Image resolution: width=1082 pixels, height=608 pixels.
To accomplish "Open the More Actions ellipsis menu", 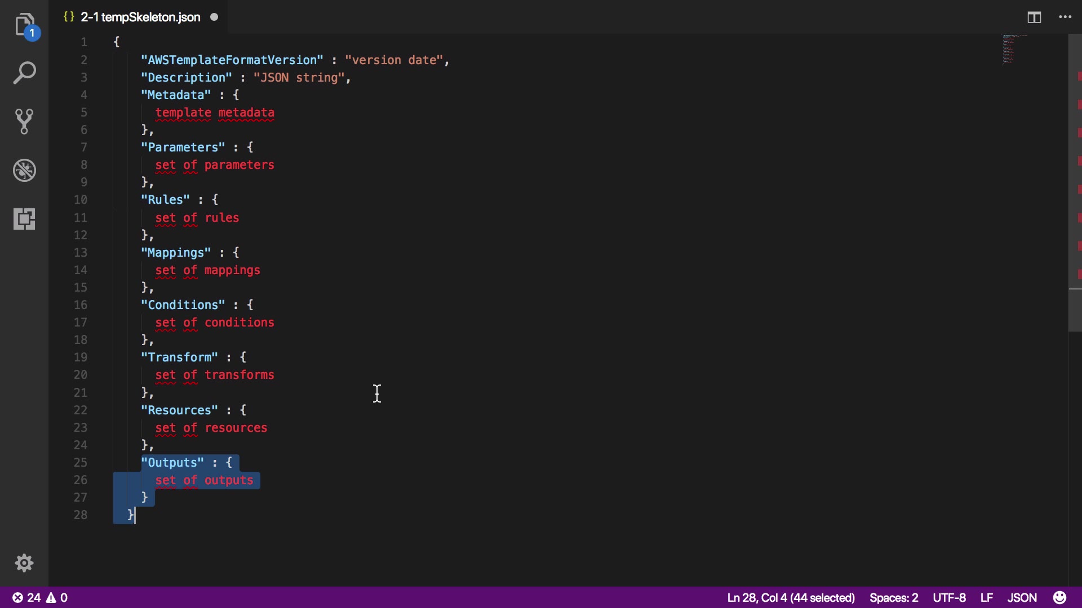I will point(1065,17).
